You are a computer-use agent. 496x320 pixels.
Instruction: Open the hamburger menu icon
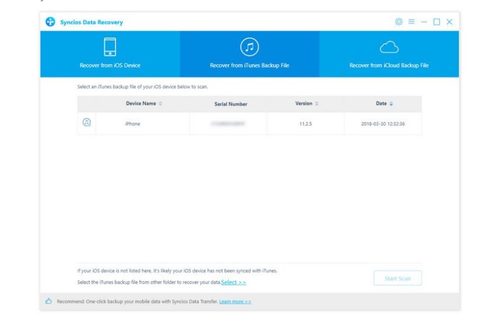(x=411, y=21)
